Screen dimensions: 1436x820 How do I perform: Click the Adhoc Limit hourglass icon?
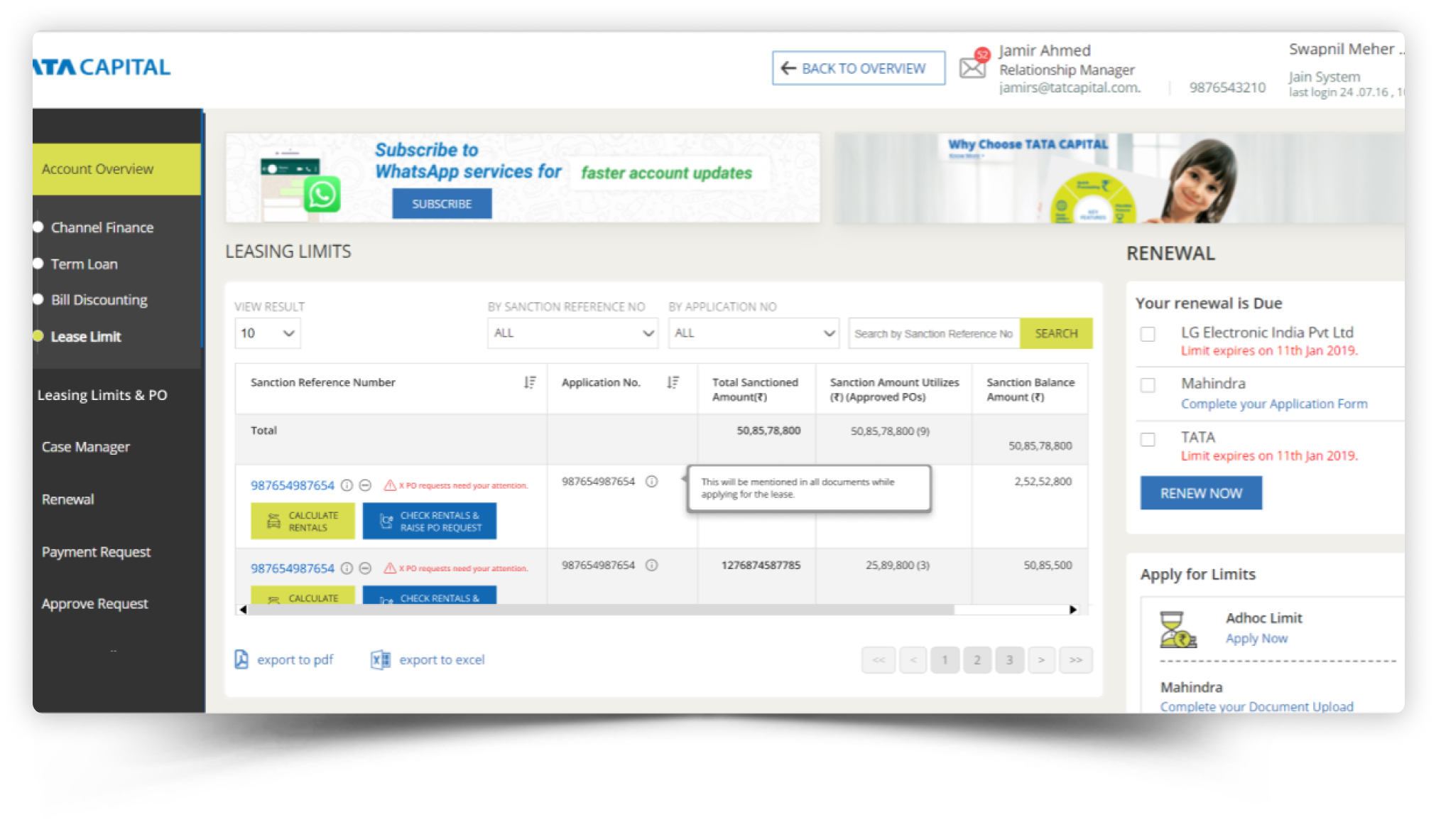(1177, 629)
